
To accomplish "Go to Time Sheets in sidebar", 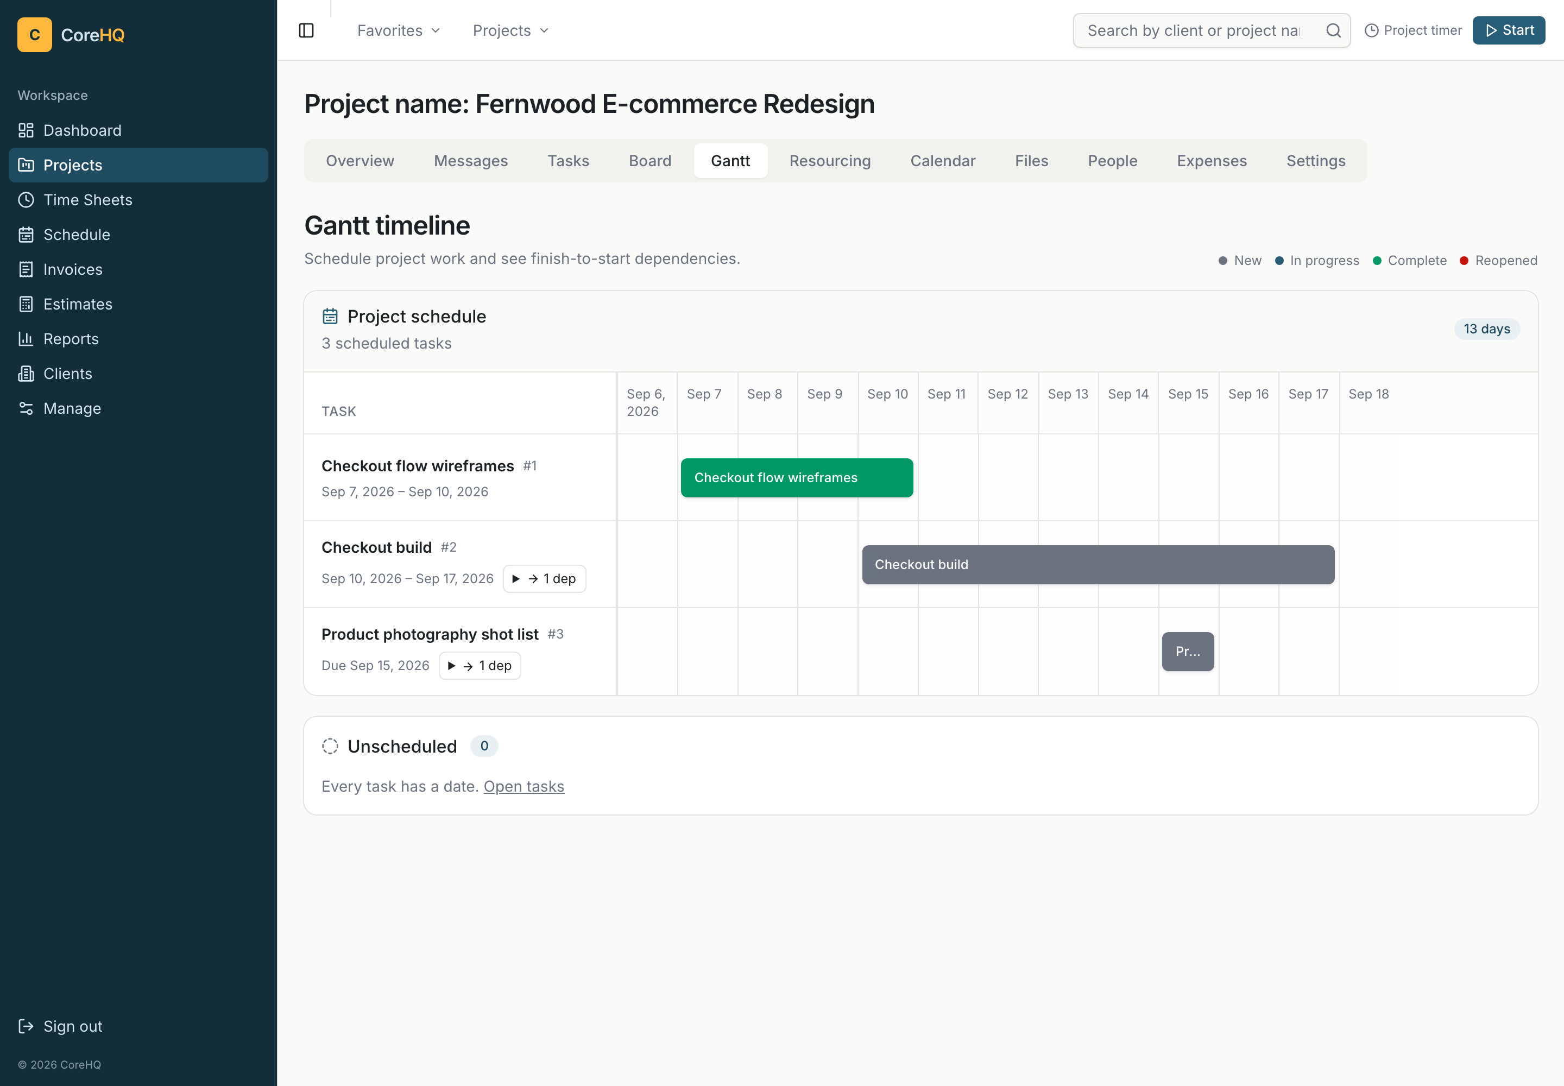I will [x=138, y=199].
